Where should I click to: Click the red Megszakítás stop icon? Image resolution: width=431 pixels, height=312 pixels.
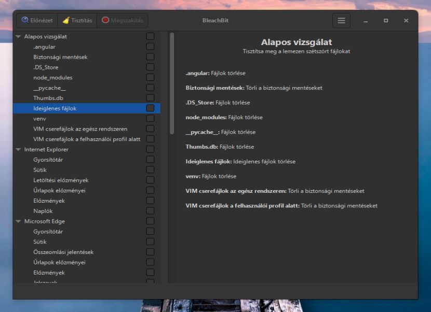[x=105, y=20]
